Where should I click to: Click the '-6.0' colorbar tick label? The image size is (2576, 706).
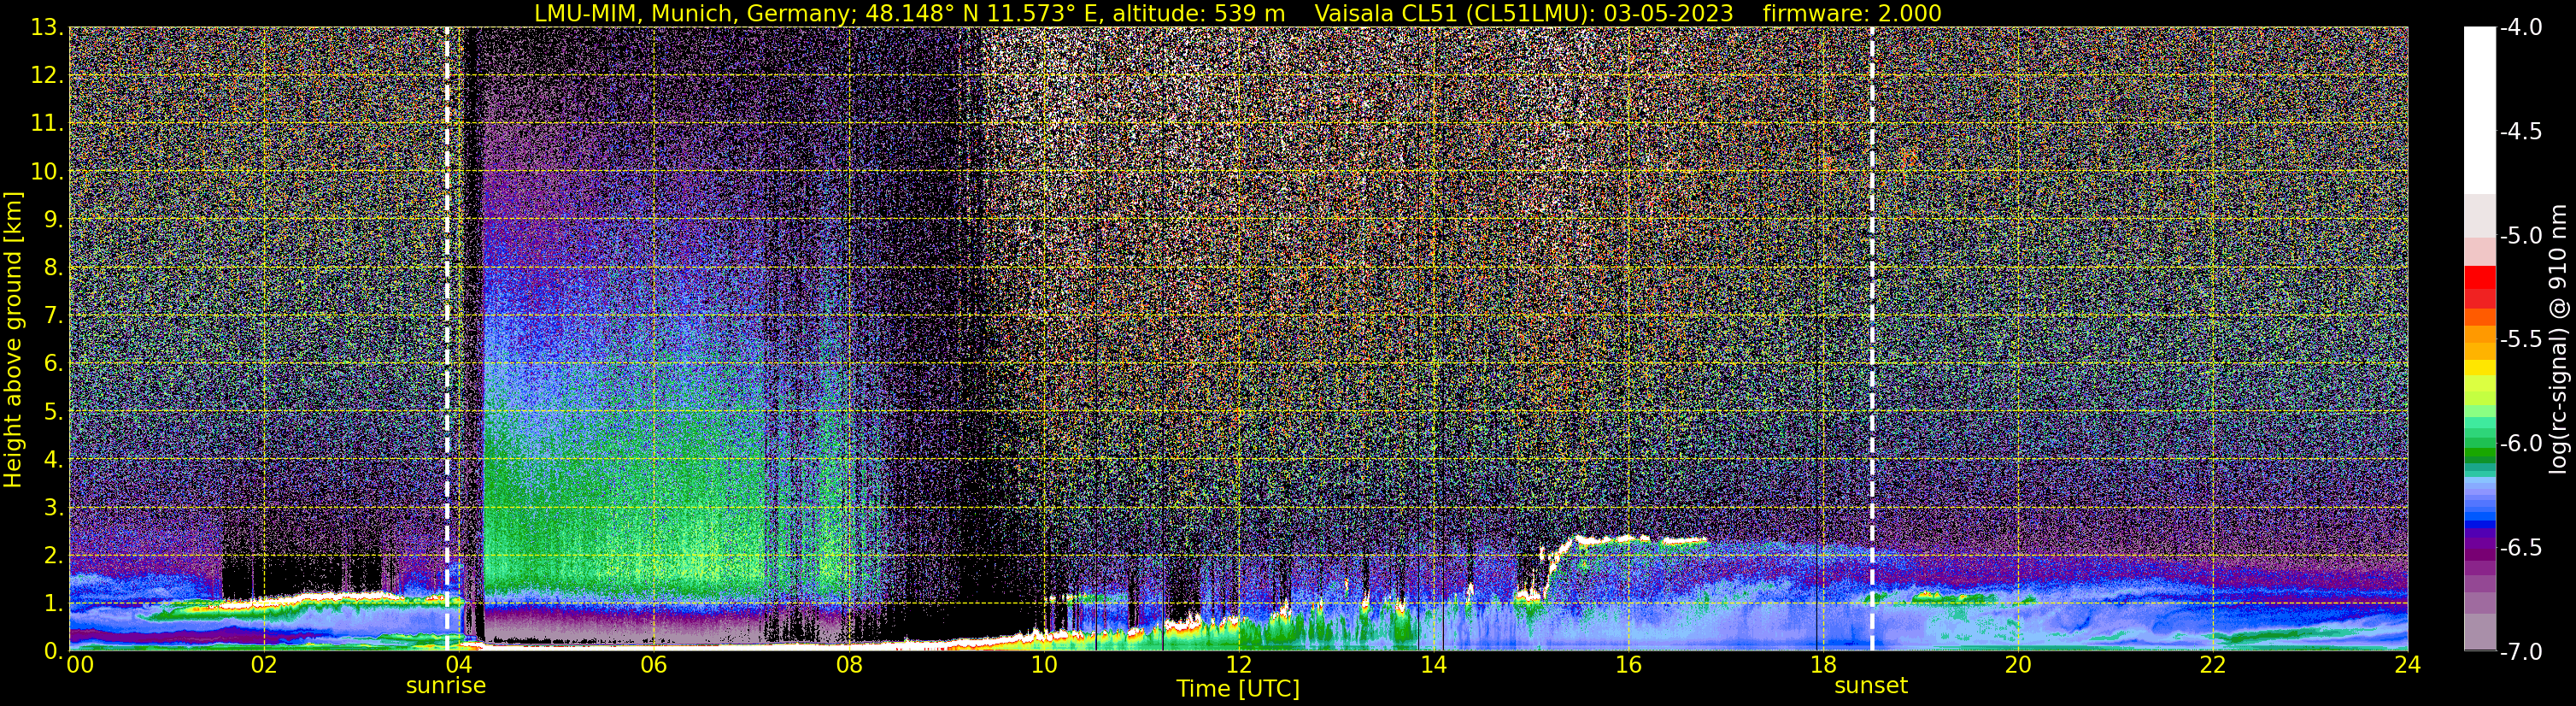(2520, 444)
